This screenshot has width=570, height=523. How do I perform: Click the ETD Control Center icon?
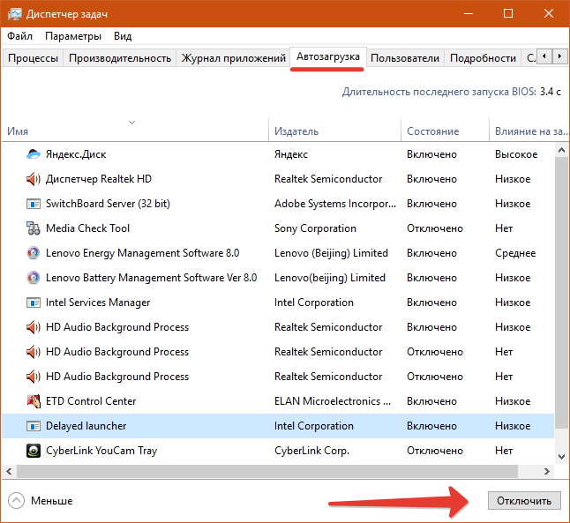[34, 401]
